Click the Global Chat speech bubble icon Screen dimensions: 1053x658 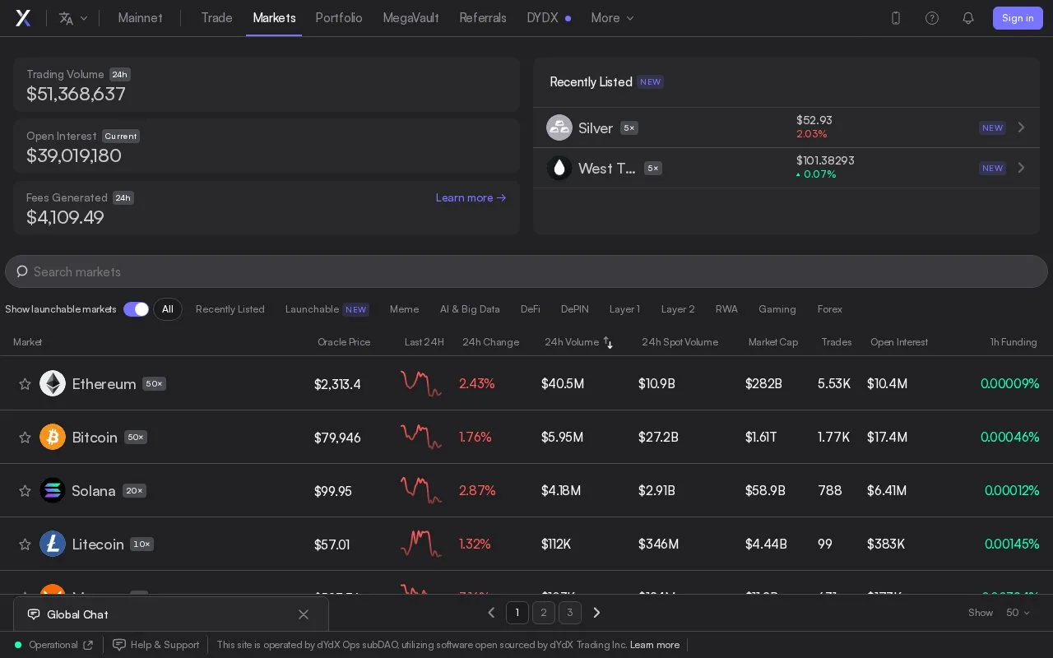(x=34, y=614)
